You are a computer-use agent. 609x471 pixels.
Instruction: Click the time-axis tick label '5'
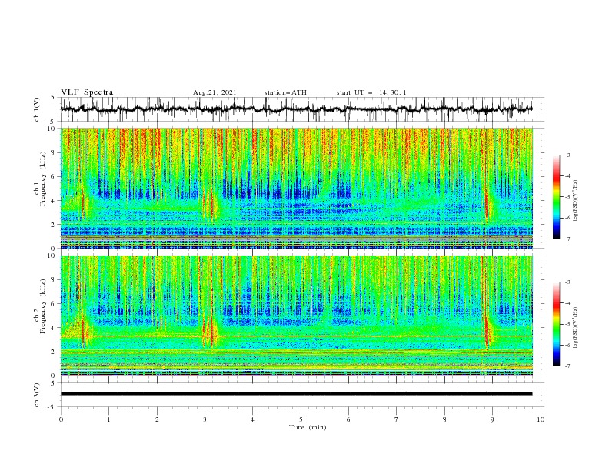(x=301, y=419)
